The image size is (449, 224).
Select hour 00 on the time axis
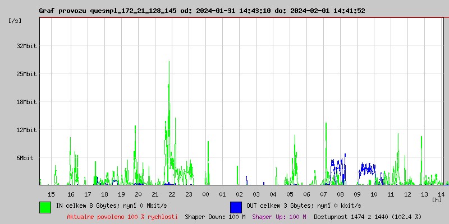point(205,194)
